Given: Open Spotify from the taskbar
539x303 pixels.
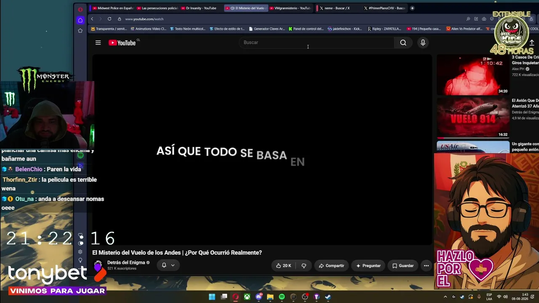Looking at the screenshot, I should tap(282, 297).
